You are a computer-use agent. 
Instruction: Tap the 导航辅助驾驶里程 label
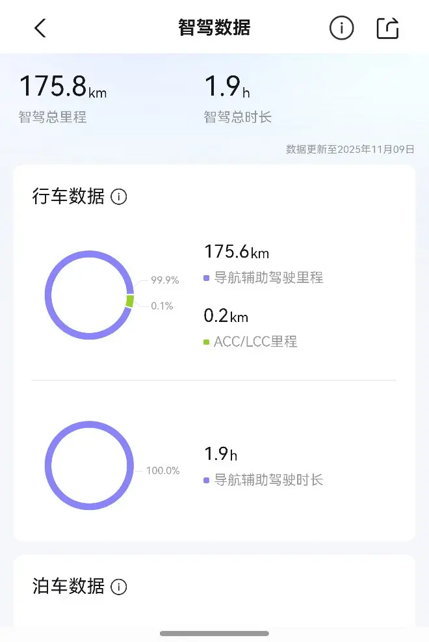268,278
